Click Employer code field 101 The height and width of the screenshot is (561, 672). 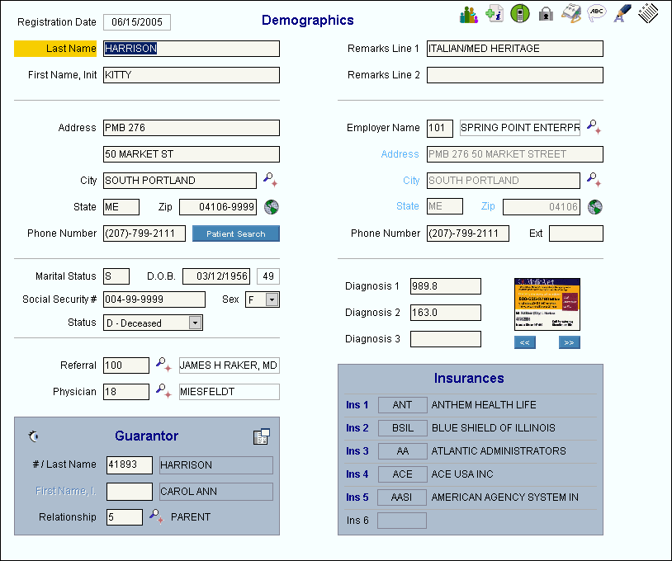pos(440,128)
